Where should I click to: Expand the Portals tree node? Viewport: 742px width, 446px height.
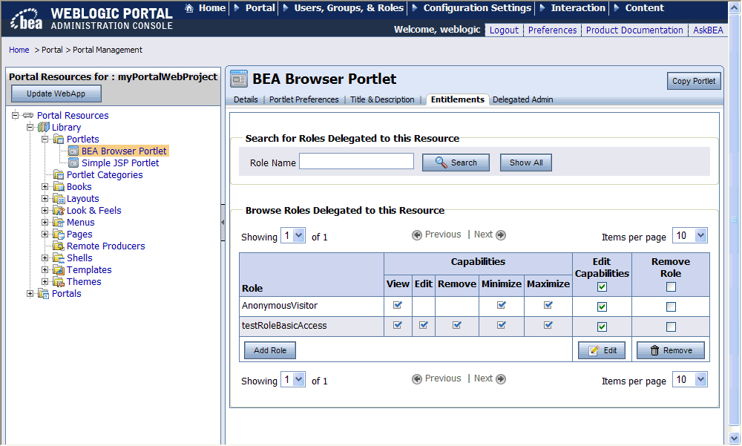[x=30, y=294]
